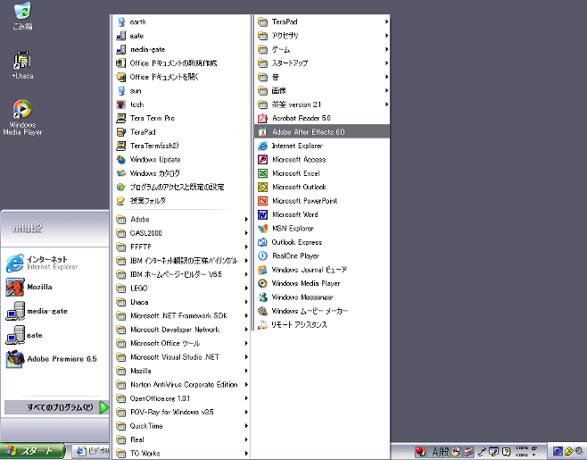Open Windows Media Player from programs list
Screen dimensions: 587x460
coord(322,283)
